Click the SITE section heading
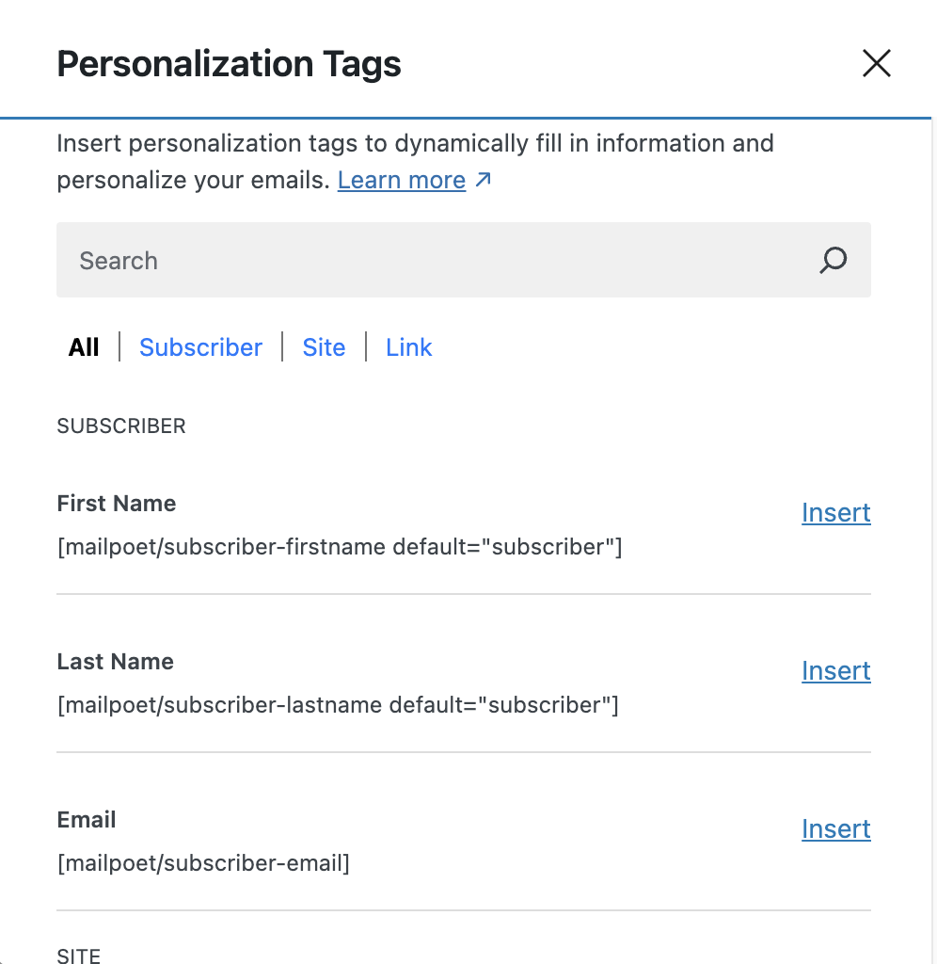The height and width of the screenshot is (964, 937). point(78,954)
